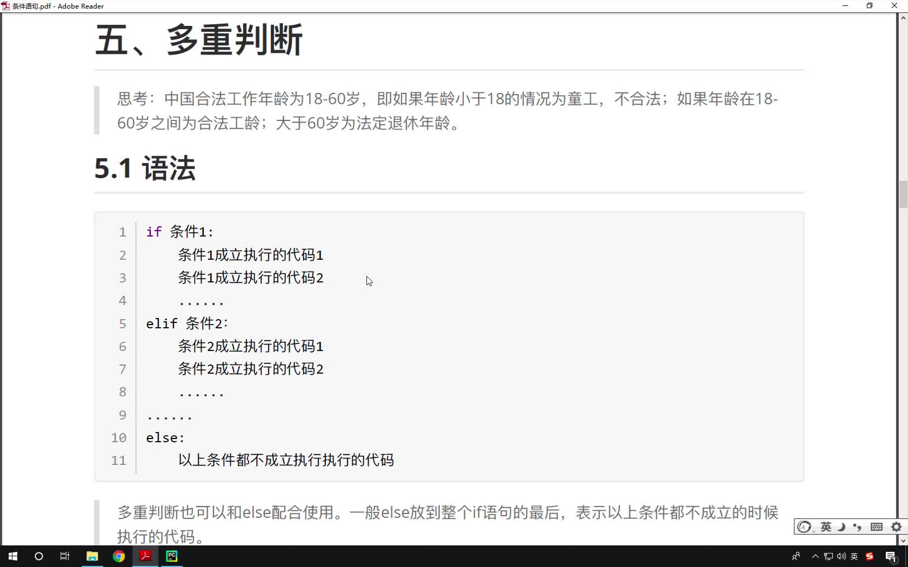Open File Explorer from the taskbar
This screenshot has width=908, height=567.
92,556
